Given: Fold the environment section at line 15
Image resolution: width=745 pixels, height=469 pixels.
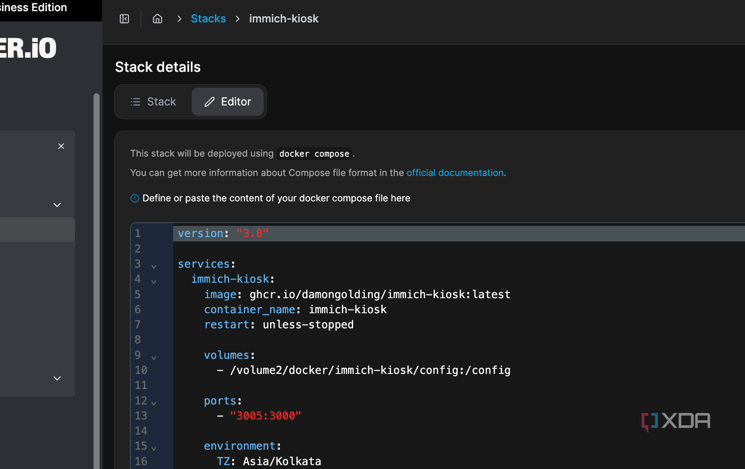Looking at the screenshot, I should (x=154, y=448).
